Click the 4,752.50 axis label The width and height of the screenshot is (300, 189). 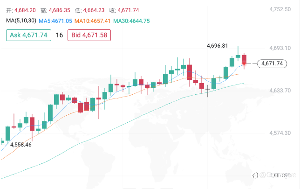click(280, 9)
